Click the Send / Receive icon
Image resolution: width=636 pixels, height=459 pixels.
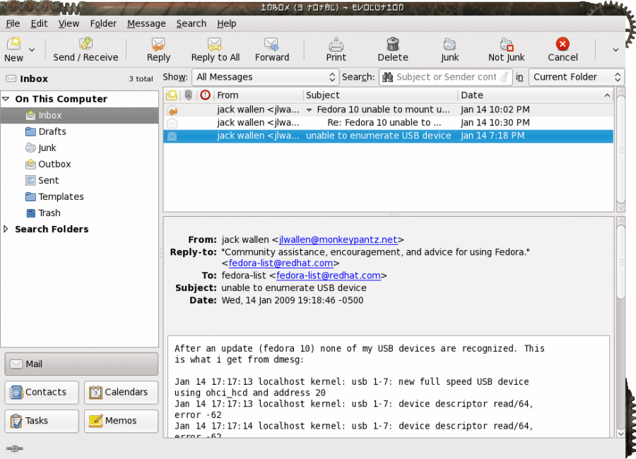pyautogui.click(x=86, y=49)
